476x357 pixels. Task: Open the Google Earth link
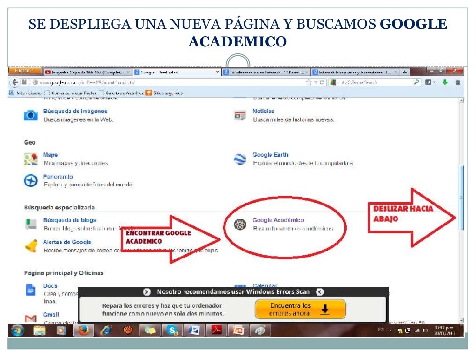(x=271, y=155)
